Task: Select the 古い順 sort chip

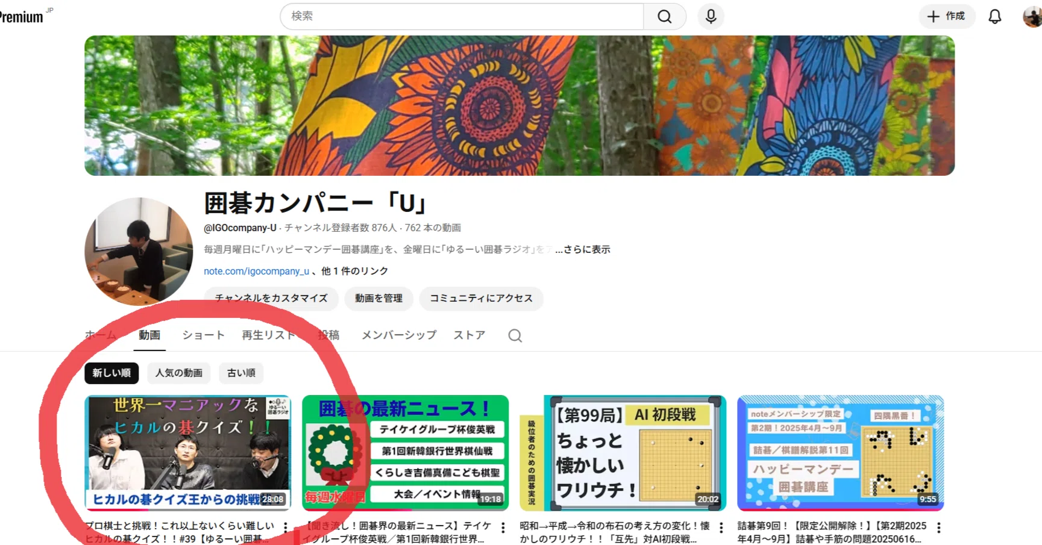Action: pyautogui.click(x=241, y=373)
